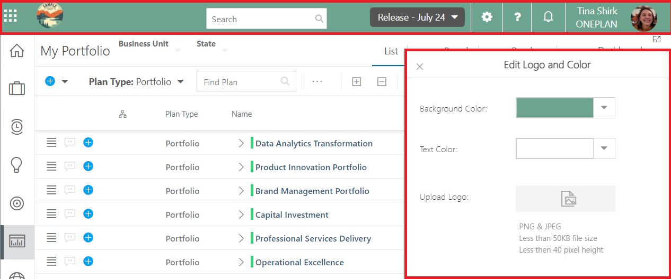Screen dimensions: 671x279
Task: Open the briefcase portfolio icon in sidebar
Action: tap(17, 88)
